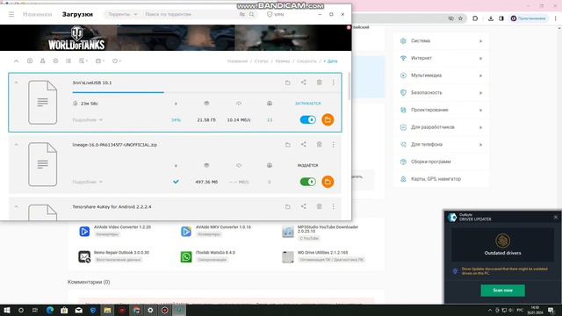Expand Подробнее details for LiveUSB 10.1
Viewport: 562px width, 316px height.
tap(88, 120)
